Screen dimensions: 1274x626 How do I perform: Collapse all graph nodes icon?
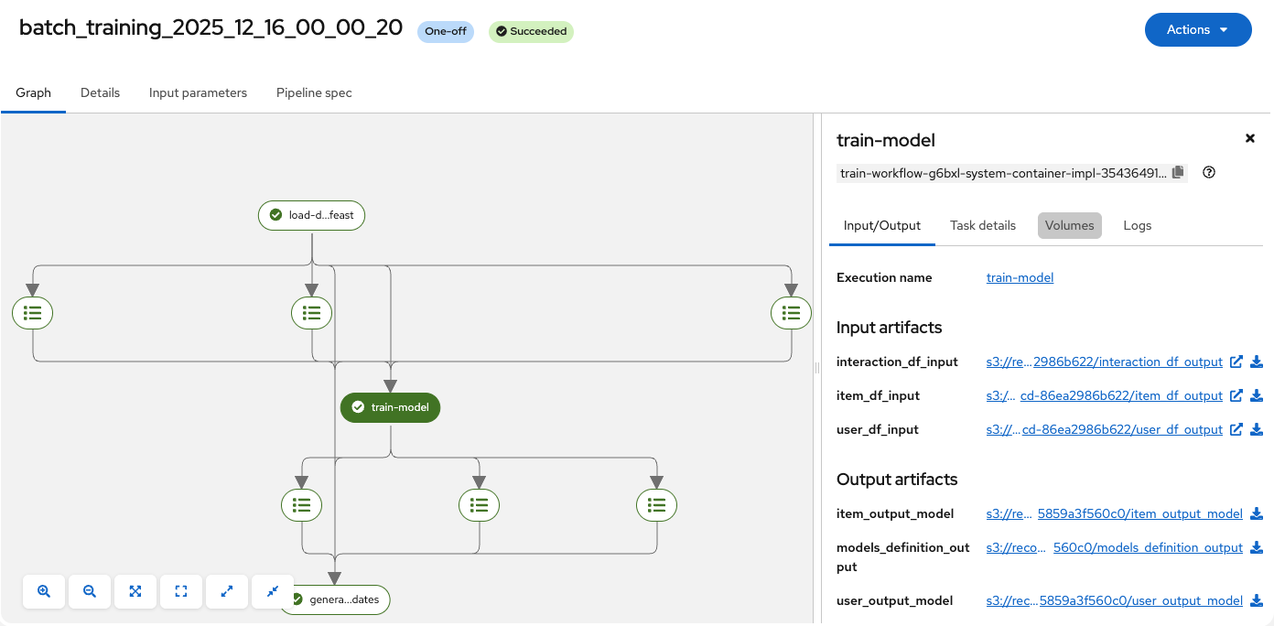point(273,591)
